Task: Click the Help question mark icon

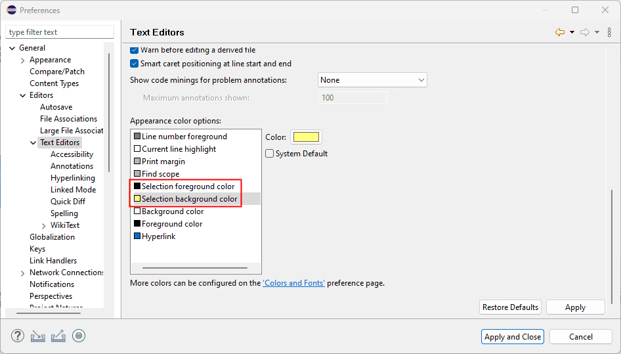Action: click(18, 336)
